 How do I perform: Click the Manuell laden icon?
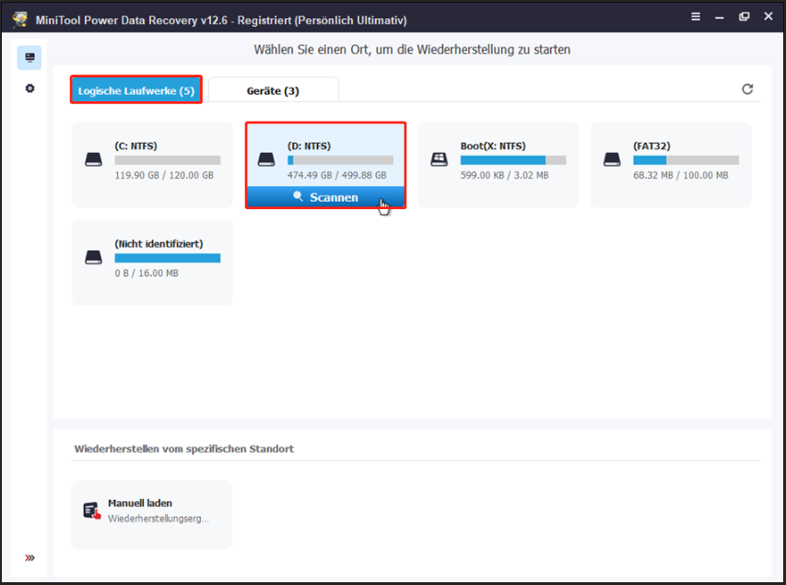(92, 511)
